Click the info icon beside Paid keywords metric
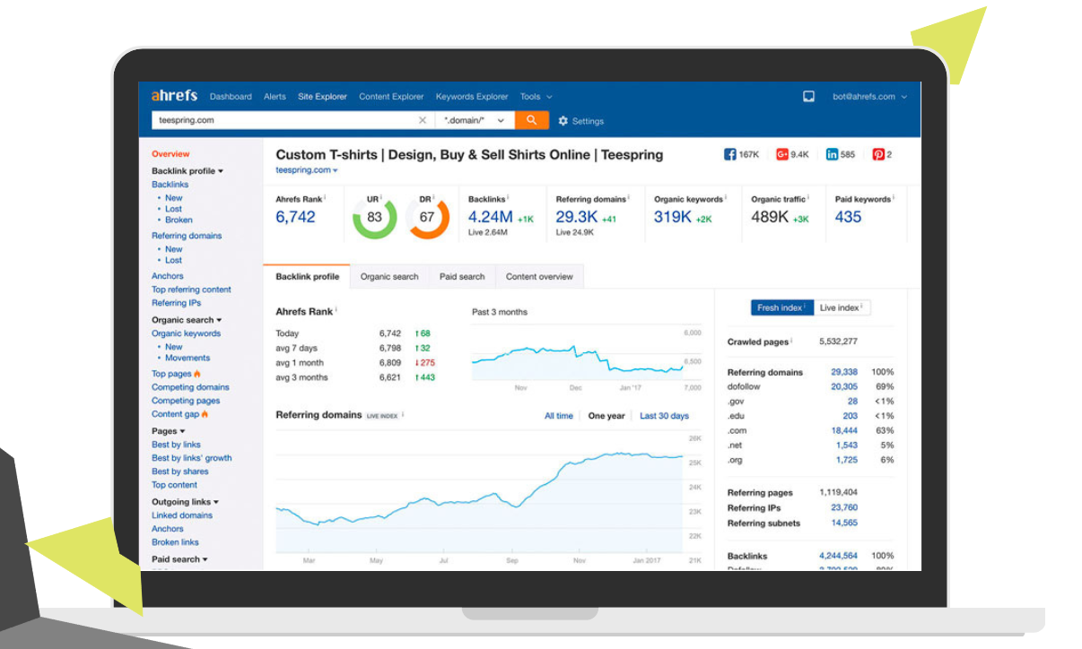The width and height of the screenshot is (1082, 649). pos(894,197)
